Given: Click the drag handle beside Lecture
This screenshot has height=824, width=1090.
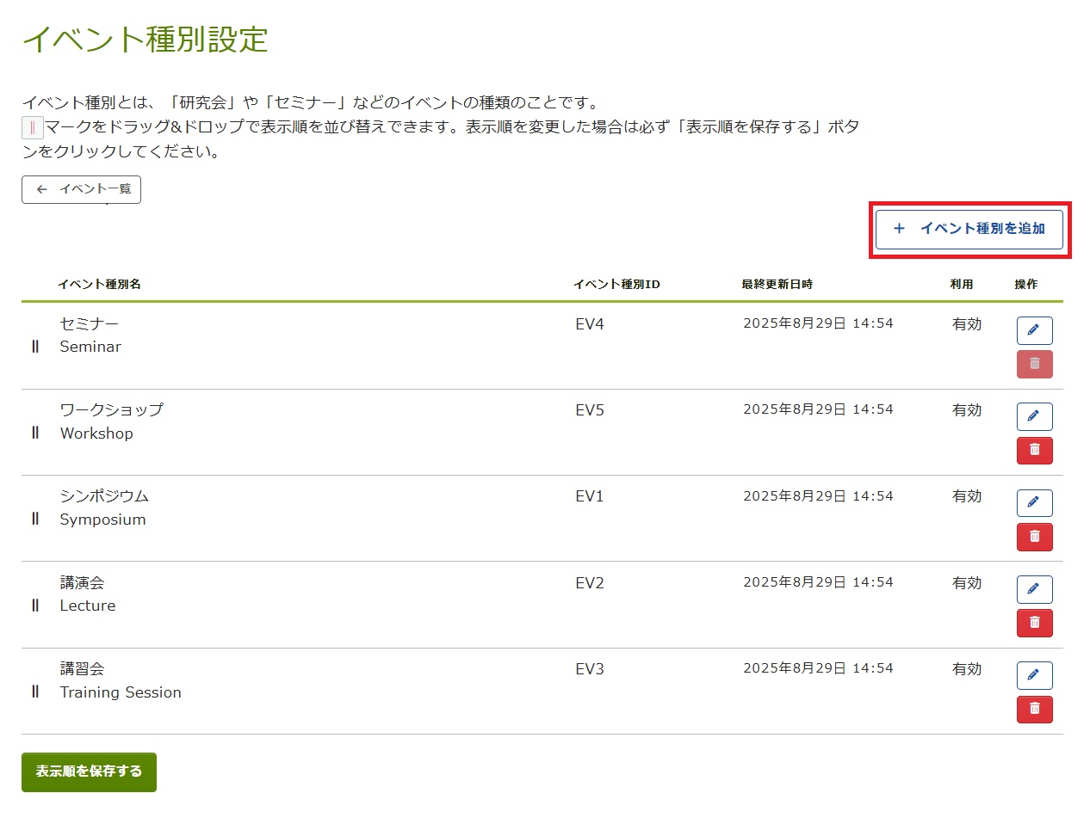Looking at the screenshot, I should (x=35, y=606).
